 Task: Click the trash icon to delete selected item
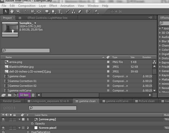33,95
